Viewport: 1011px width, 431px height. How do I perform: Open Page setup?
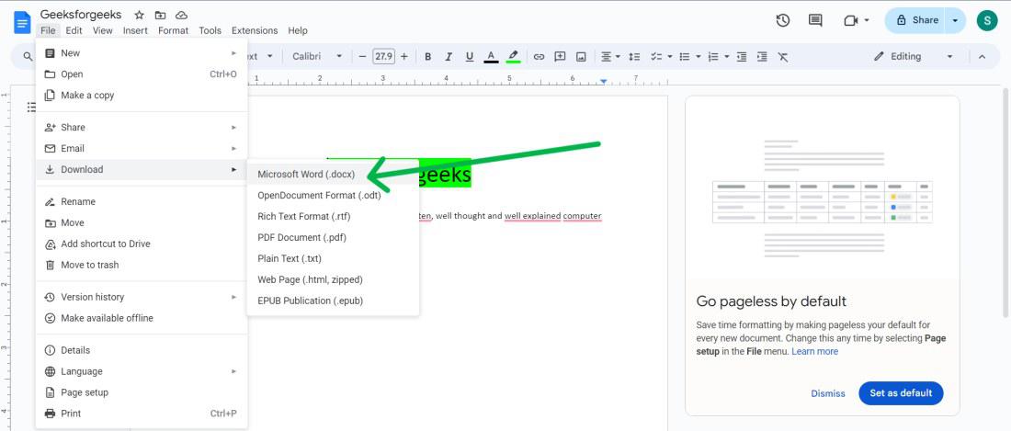(x=142, y=392)
